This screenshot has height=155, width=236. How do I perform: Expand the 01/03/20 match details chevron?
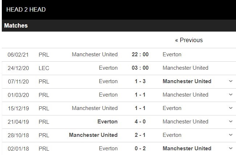(x=231, y=95)
